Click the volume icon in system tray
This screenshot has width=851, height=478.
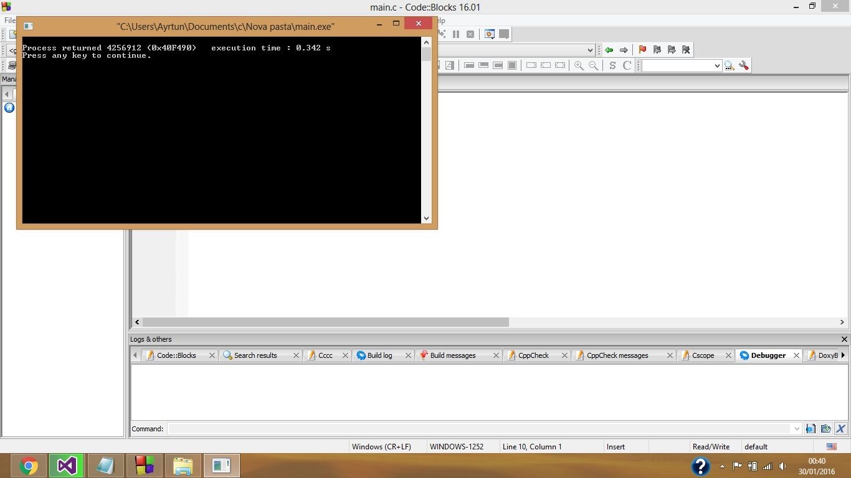coord(782,466)
